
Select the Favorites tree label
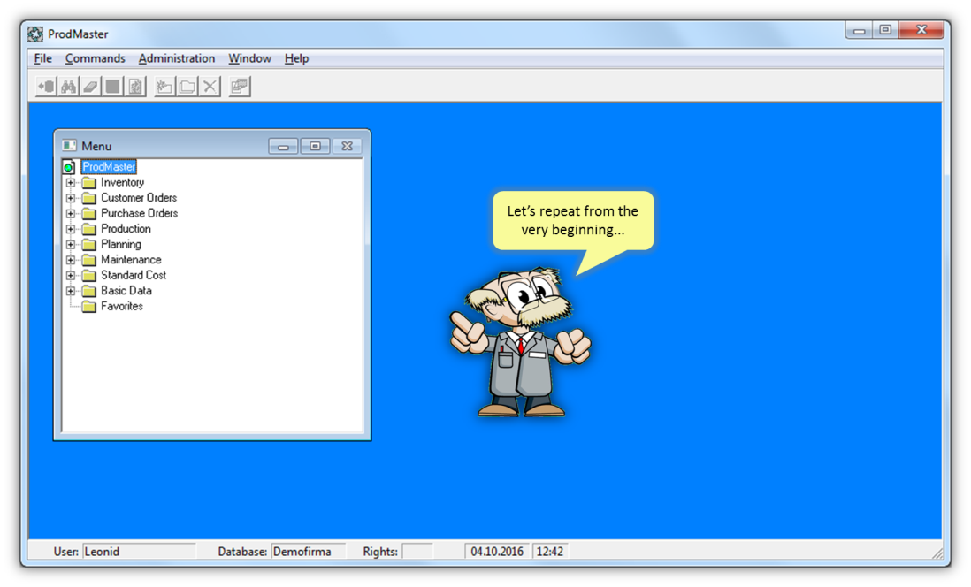pos(122,307)
